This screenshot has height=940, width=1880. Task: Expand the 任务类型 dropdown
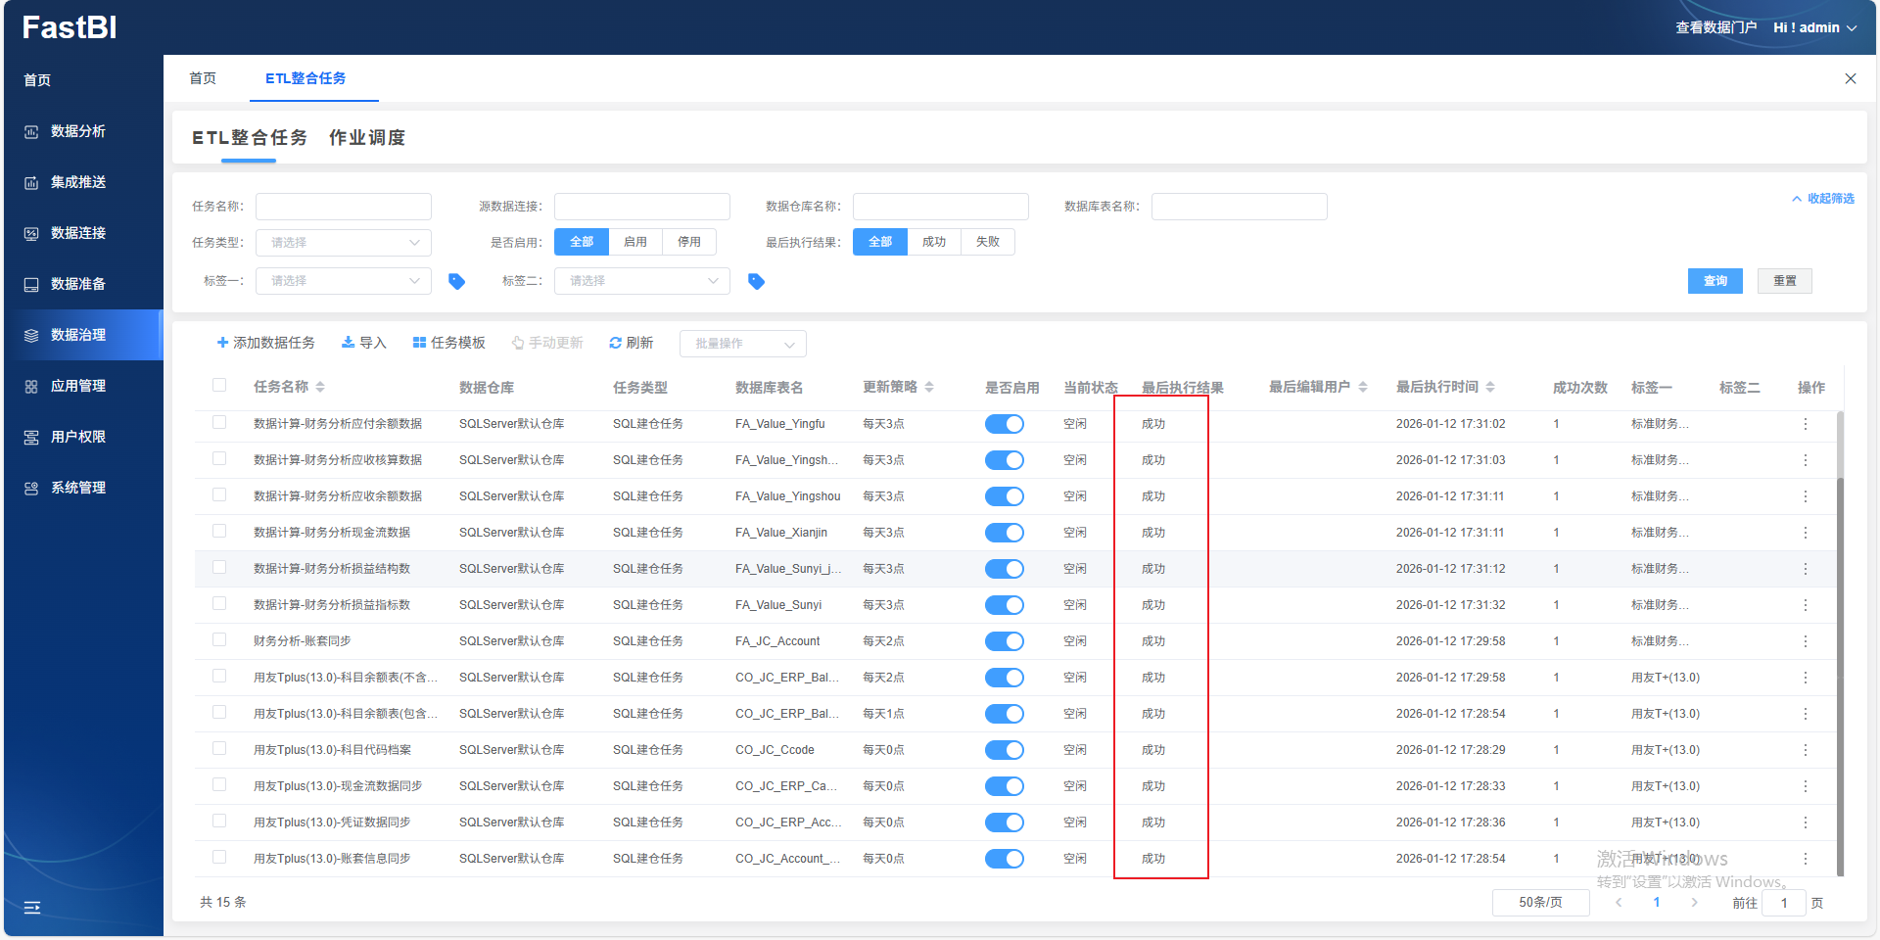[x=343, y=243]
